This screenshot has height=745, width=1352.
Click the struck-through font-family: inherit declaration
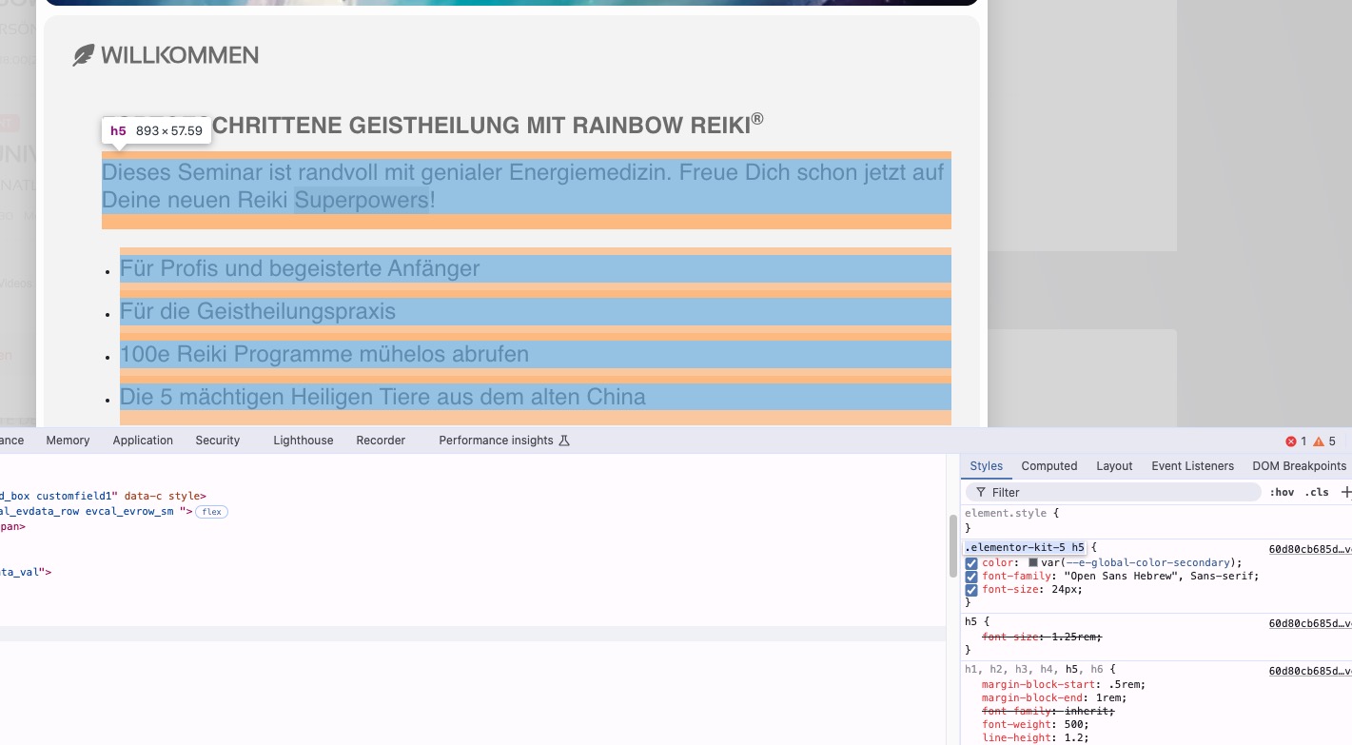[x=1048, y=711]
